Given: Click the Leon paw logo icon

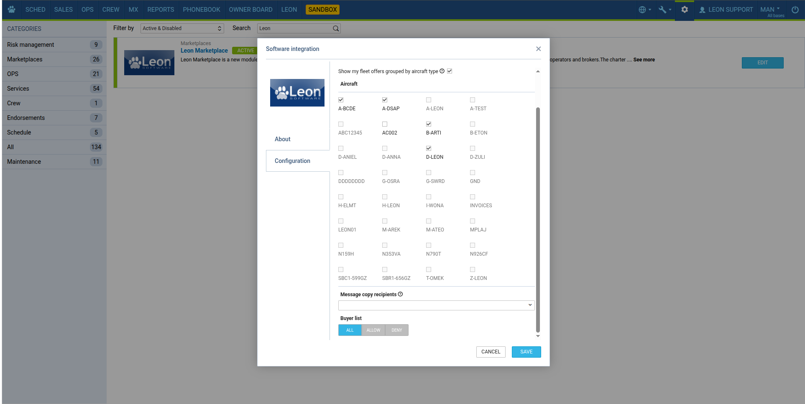Looking at the screenshot, I should [11, 9].
